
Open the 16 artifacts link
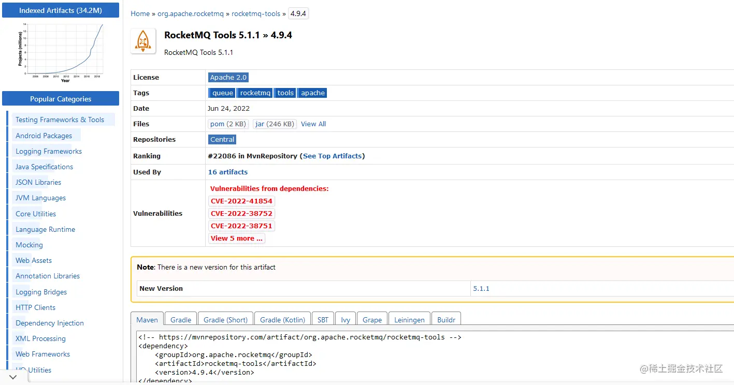tap(228, 172)
